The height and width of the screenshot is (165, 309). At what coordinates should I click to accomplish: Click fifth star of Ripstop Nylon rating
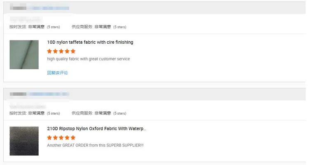73,138
